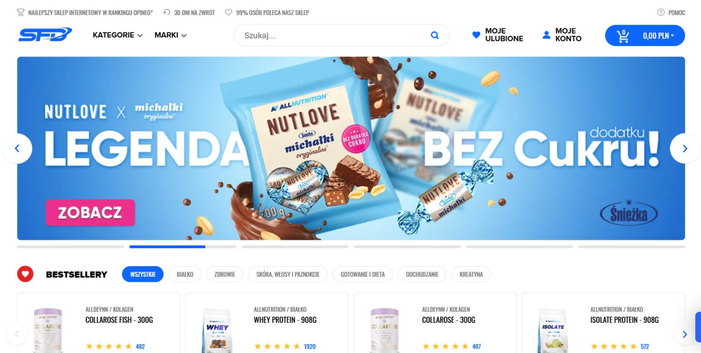Viewport: 701px width, 353px height.
Task: Click the blue heart favorites icon
Action: pyautogui.click(x=476, y=35)
